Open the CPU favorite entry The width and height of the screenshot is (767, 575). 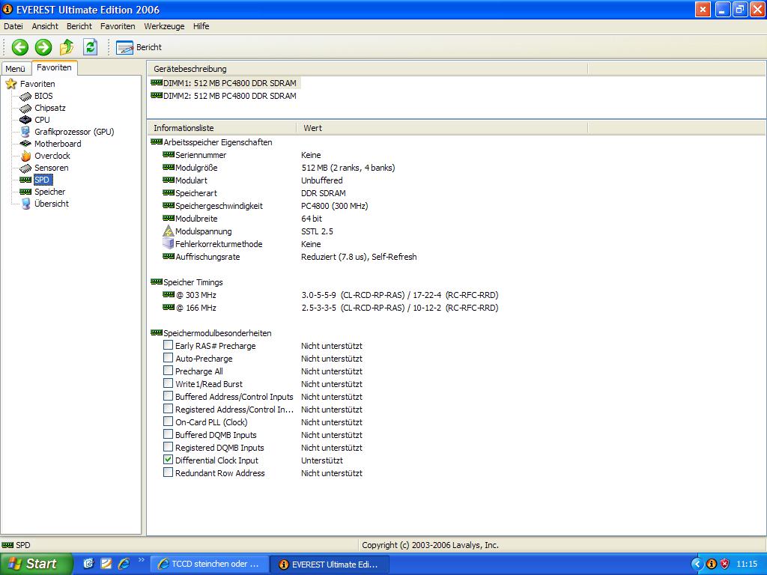coord(34,120)
